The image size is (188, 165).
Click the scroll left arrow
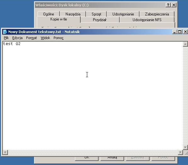click(5, 152)
